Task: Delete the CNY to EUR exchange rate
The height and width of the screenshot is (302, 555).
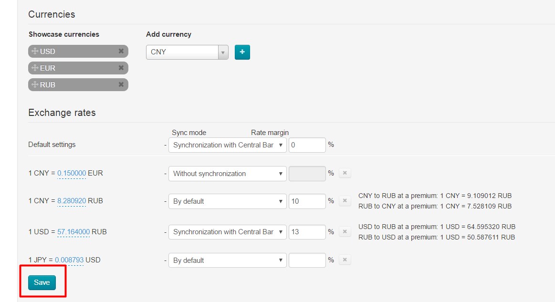Action: [345, 173]
